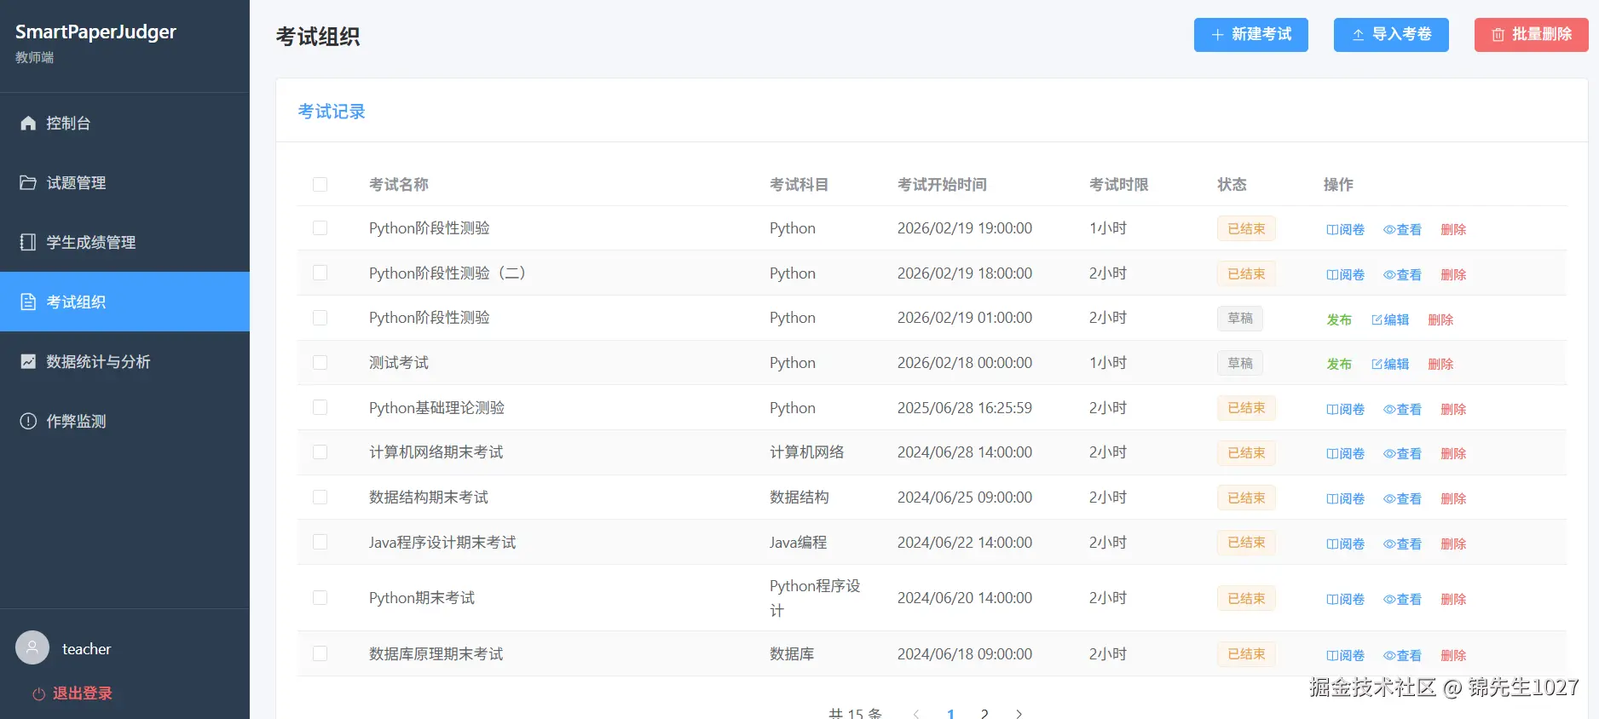
Task: Check the Python基础理论测验 row checkbox
Action: point(320,407)
